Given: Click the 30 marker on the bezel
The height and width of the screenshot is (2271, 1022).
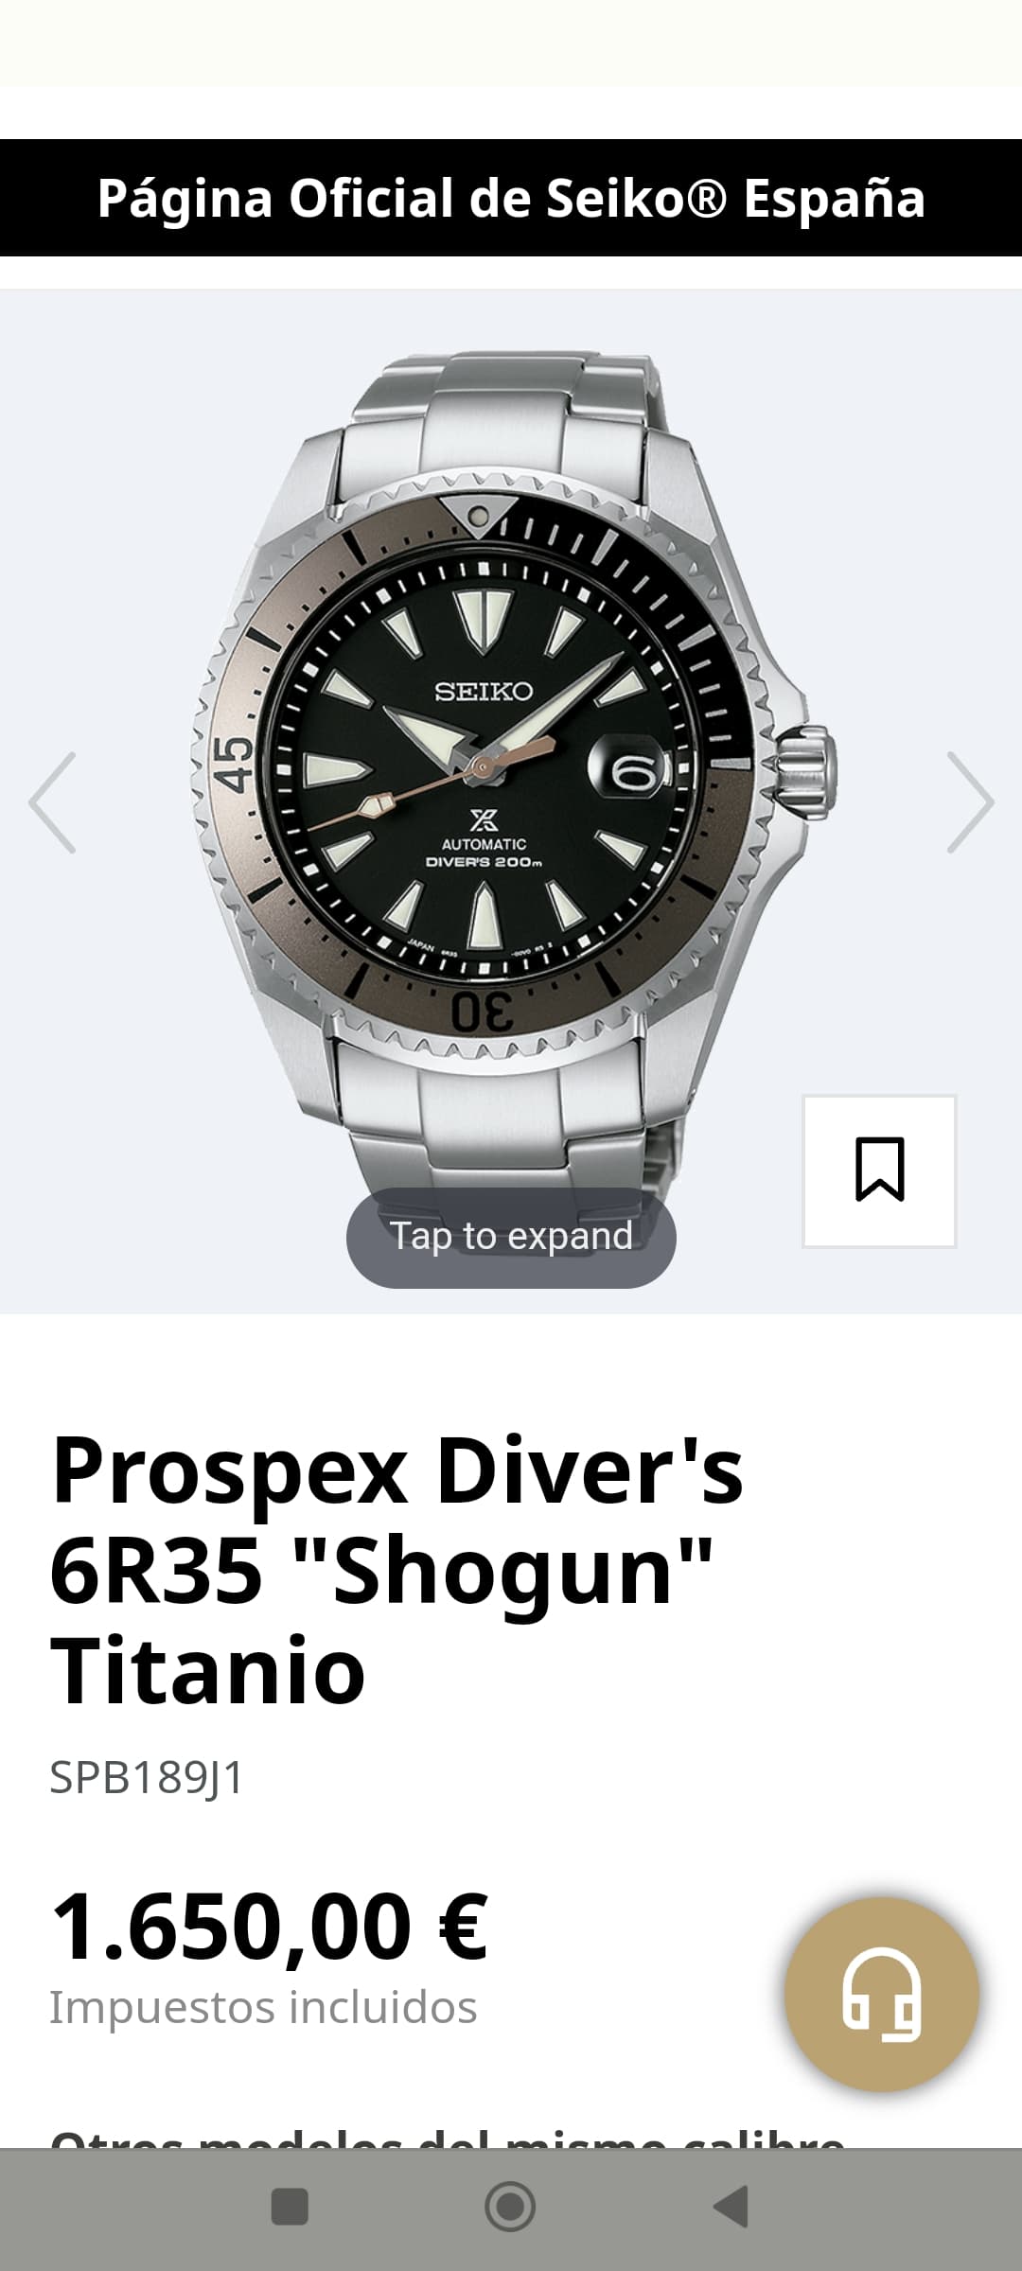Looking at the screenshot, I should 483,1012.
